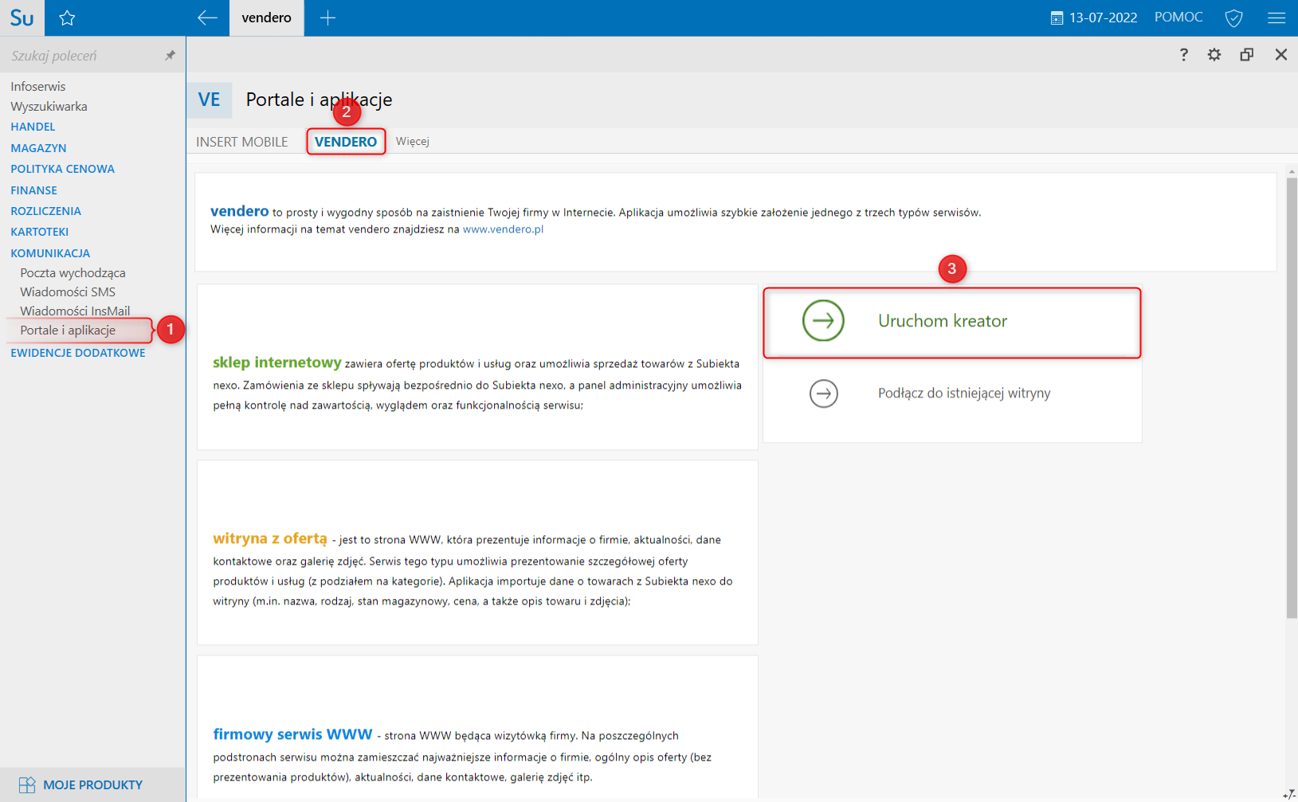1298x802 pixels.
Task: Open Wiadomości SMS in sidebar
Action: 68,291
